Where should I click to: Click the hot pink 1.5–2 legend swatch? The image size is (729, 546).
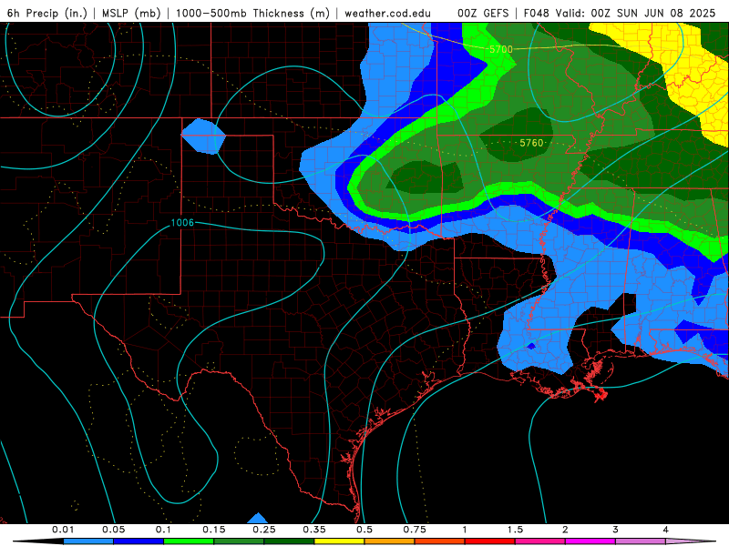coord(540,541)
